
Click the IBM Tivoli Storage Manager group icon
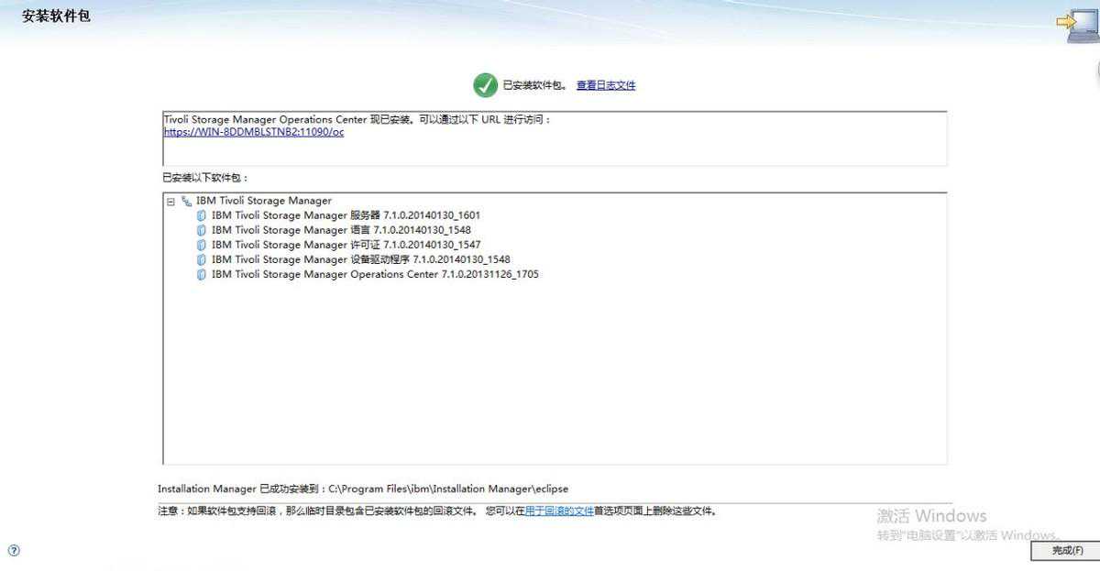click(187, 201)
